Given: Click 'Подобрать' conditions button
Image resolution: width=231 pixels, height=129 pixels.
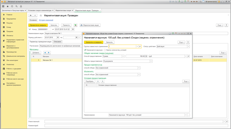Looking at the screenshot, I should 89,81.
